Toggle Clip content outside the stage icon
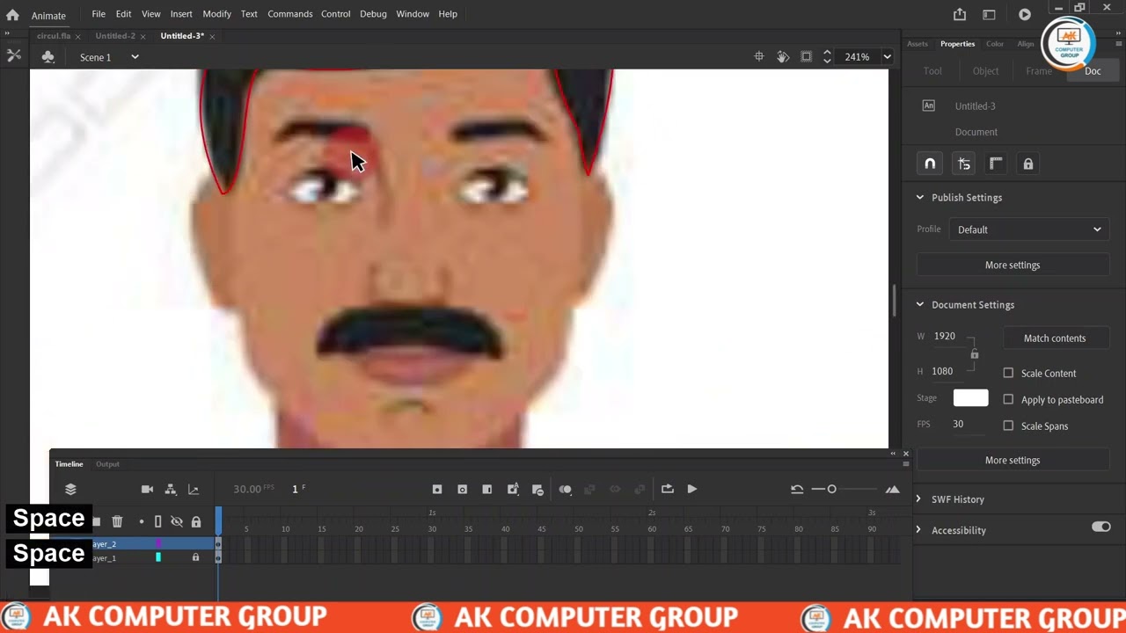Screen dimensions: 1126x633 806,56
